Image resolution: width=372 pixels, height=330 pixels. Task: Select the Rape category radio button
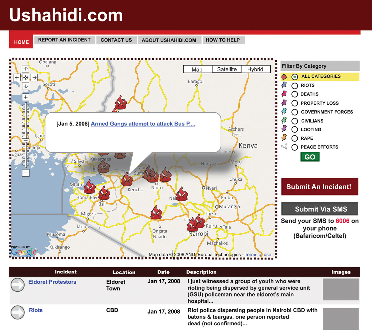[294, 138]
